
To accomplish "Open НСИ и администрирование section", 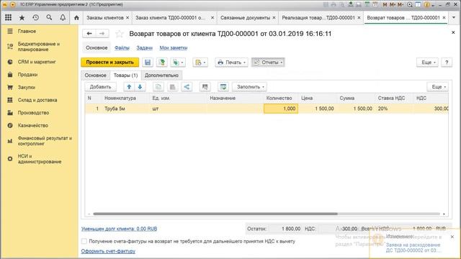I will coord(40,159).
